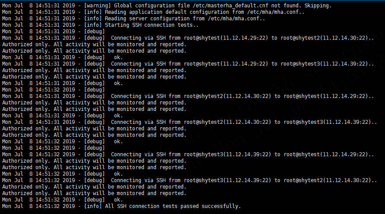
Task: Click the connection line from shytest to shytest3
Action: [x=188, y=64]
